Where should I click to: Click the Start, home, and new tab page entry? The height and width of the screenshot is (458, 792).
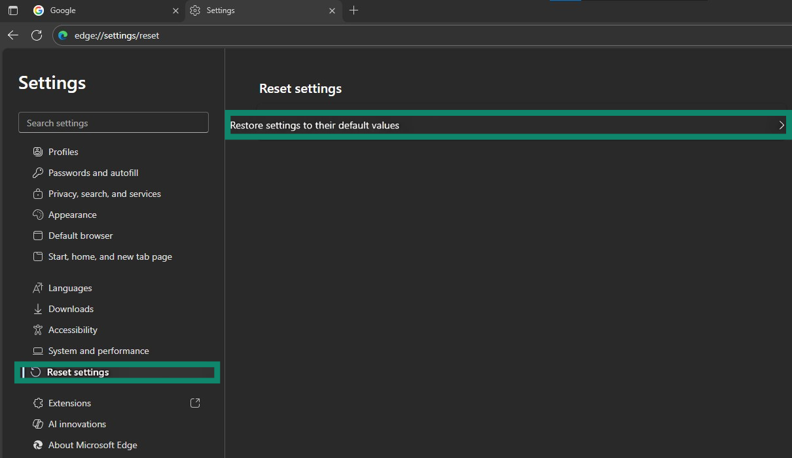pyautogui.click(x=109, y=256)
